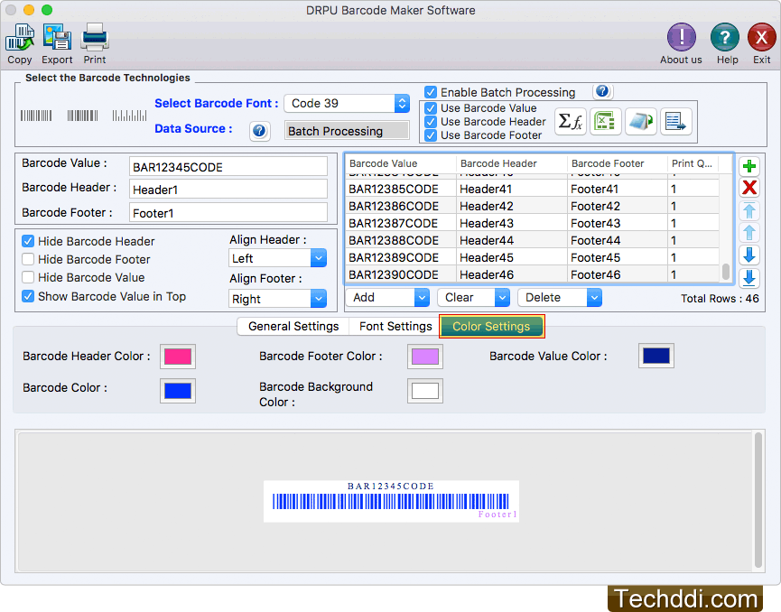
Task: Check Hide Barcode Footer
Action: coord(28,259)
